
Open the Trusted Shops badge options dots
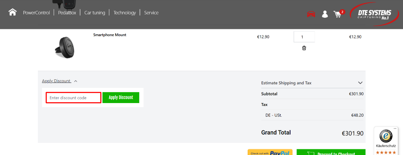coord(395,128)
